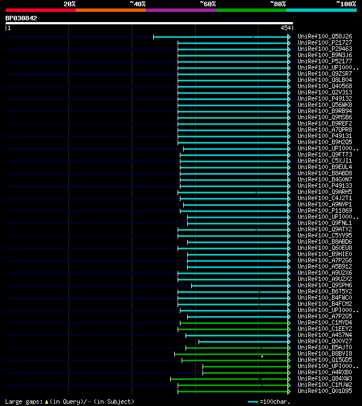
Task: Open the UniRef100_C4J2T1 entry
Action: click(325, 198)
